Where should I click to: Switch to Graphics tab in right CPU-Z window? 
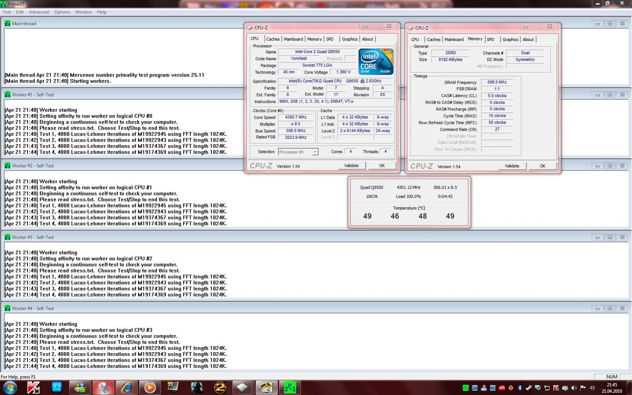click(510, 40)
